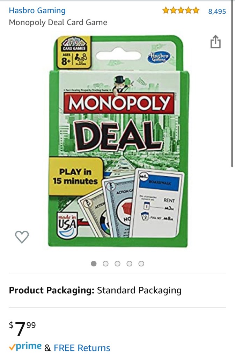Tap the Play in 15 minutes label on box
235x358 pixels.
(75, 176)
